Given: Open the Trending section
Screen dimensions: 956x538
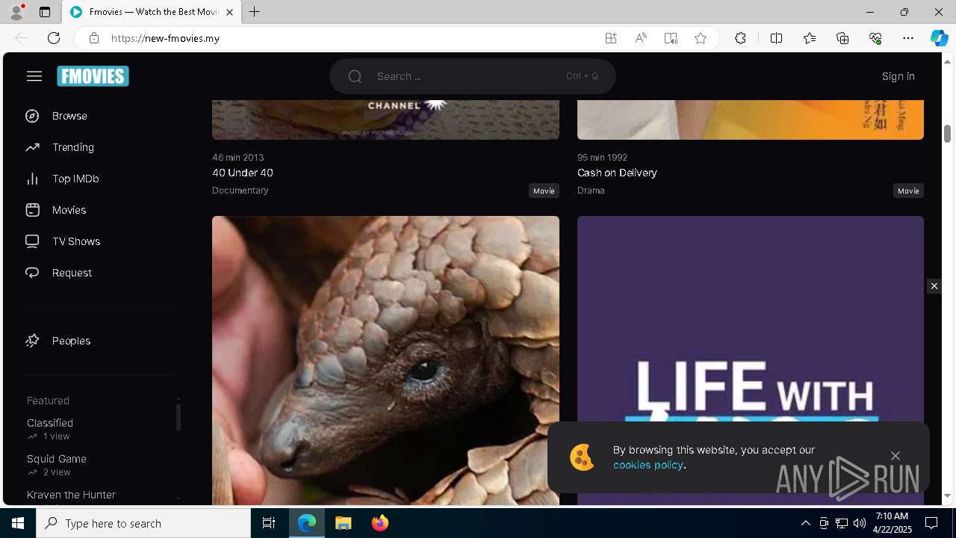Looking at the screenshot, I should [x=73, y=147].
